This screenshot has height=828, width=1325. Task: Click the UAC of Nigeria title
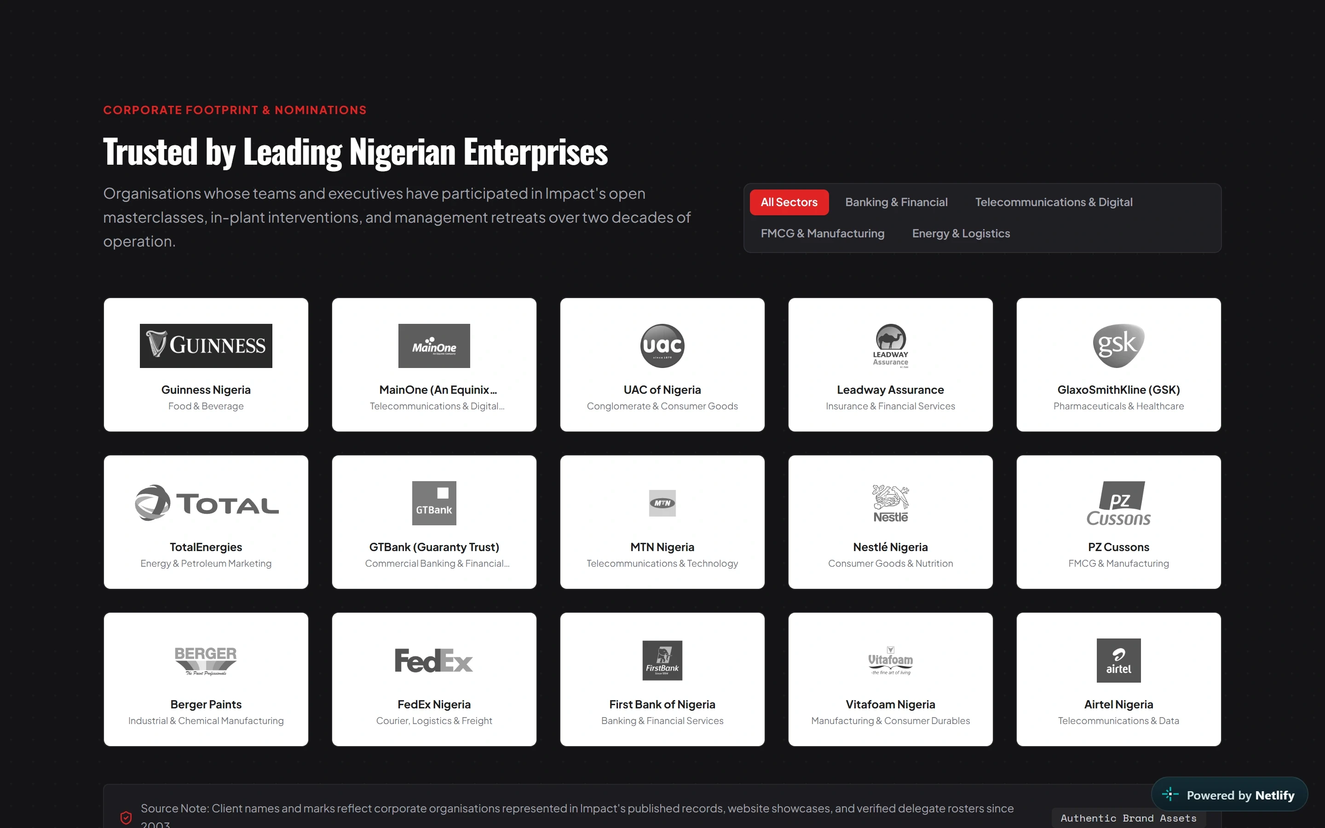[x=662, y=390]
